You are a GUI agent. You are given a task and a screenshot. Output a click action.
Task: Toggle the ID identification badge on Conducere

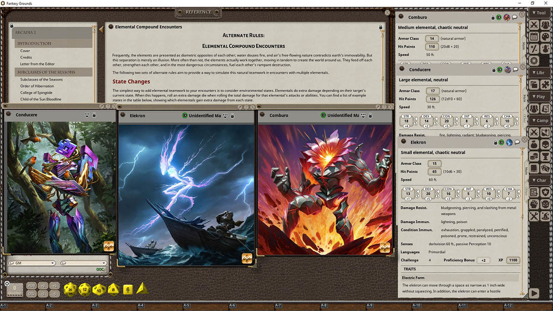click(x=499, y=70)
